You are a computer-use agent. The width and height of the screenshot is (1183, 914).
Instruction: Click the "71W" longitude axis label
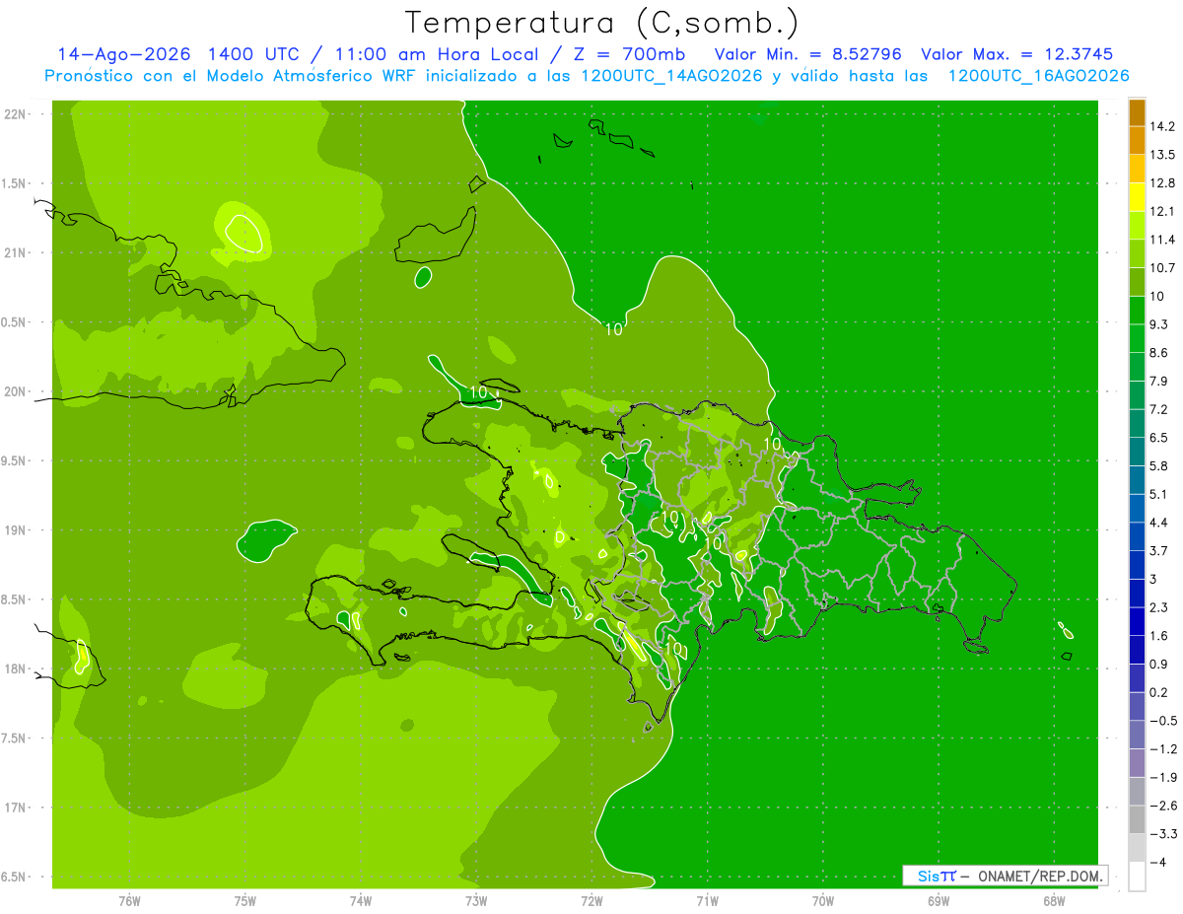(x=707, y=901)
